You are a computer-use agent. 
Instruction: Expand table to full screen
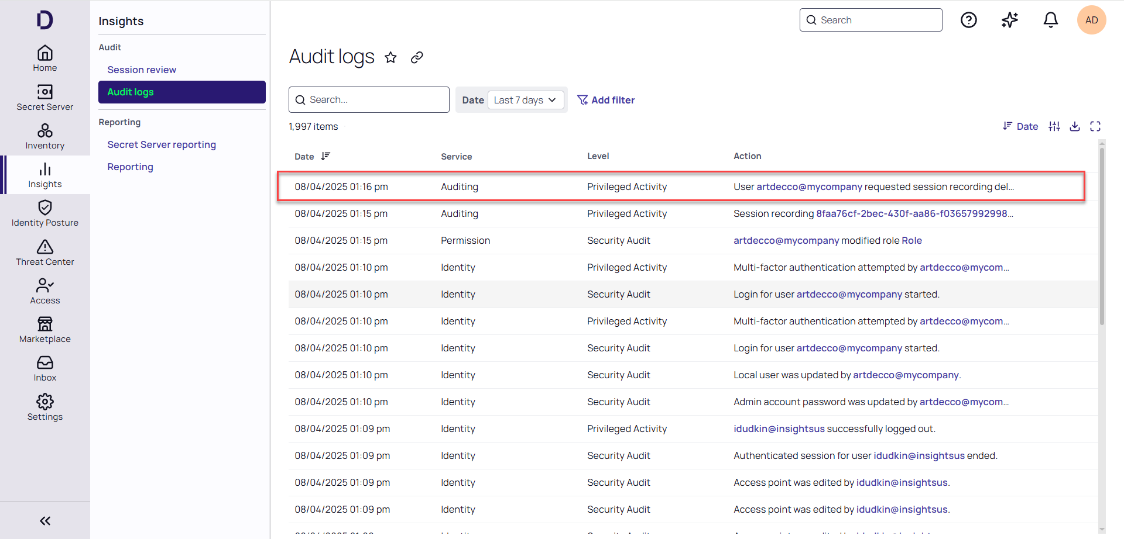[1095, 126]
